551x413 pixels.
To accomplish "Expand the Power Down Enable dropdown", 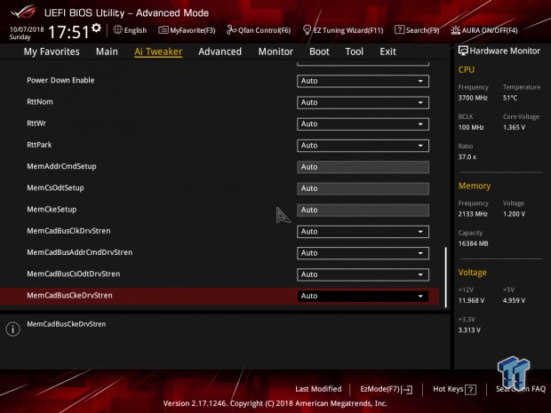I will click(363, 81).
